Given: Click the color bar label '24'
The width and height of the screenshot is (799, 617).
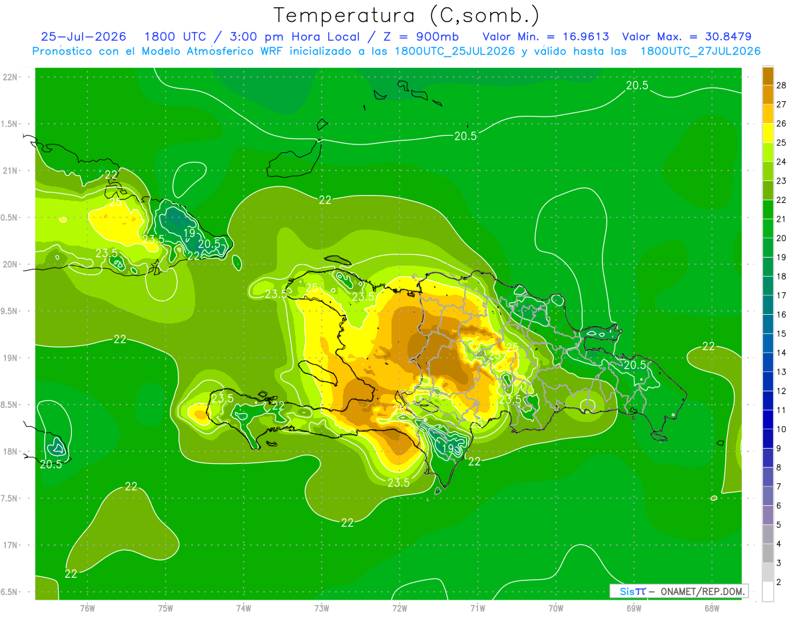Looking at the screenshot, I should click(x=782, y=162).
